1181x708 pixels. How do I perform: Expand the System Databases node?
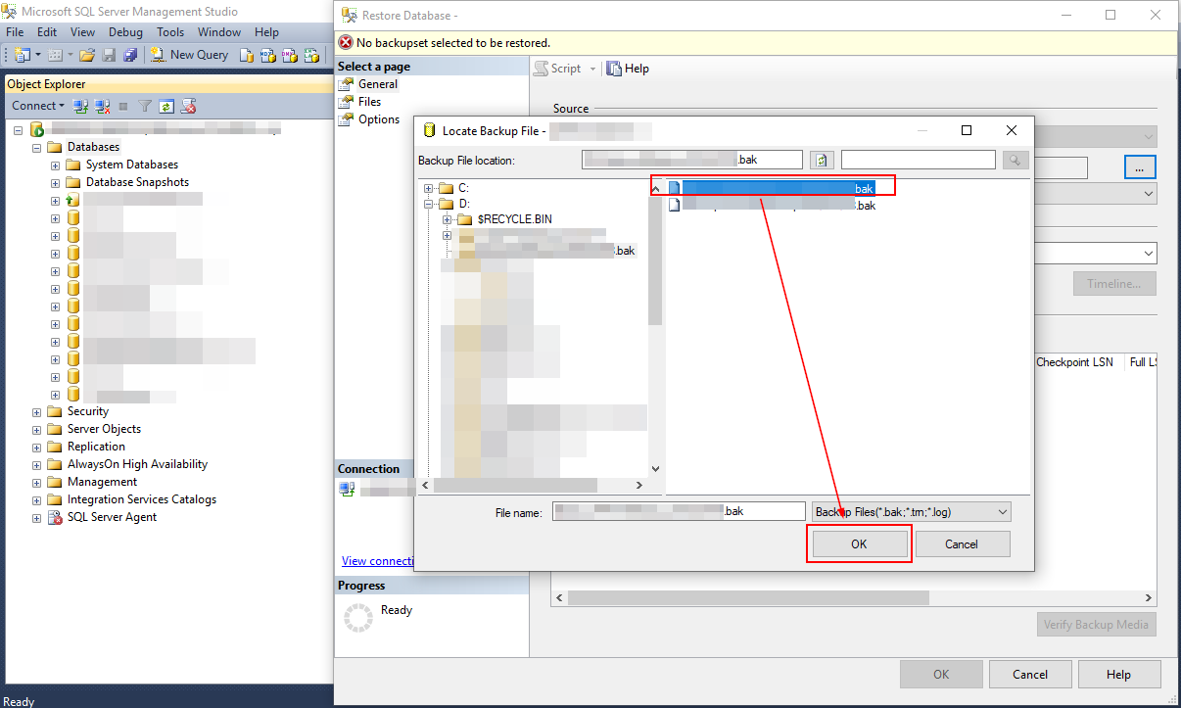(56, 165)
